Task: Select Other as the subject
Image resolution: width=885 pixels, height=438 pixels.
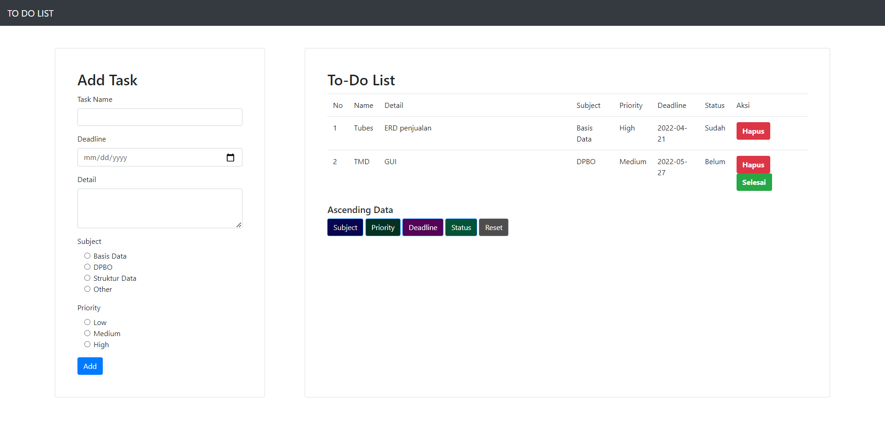Action: point(87,289)
